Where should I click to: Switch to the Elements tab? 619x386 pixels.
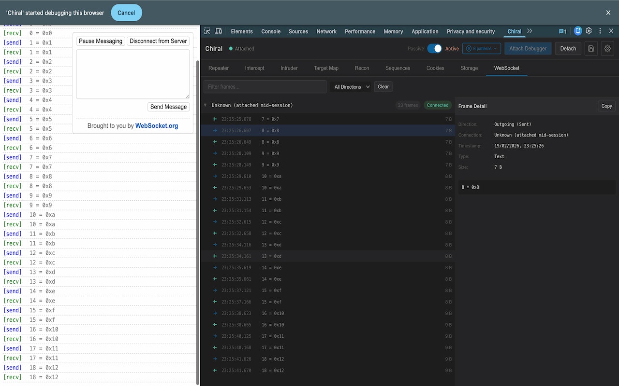(x=242, y=31)
